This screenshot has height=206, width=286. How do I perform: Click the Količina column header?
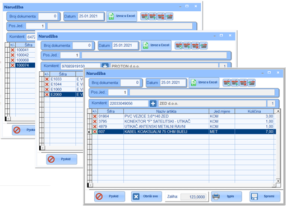click(x=254, y=111)
